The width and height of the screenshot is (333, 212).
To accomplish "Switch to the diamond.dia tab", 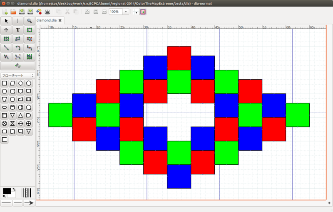I will [47, 20].
